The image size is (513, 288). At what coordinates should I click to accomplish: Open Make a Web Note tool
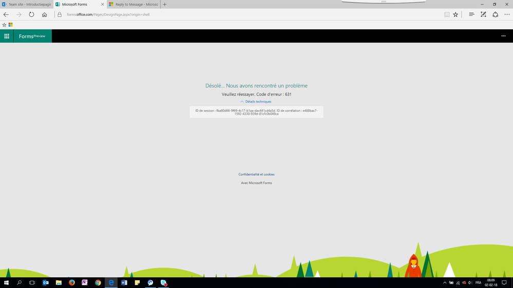click(x=483, y=14)
